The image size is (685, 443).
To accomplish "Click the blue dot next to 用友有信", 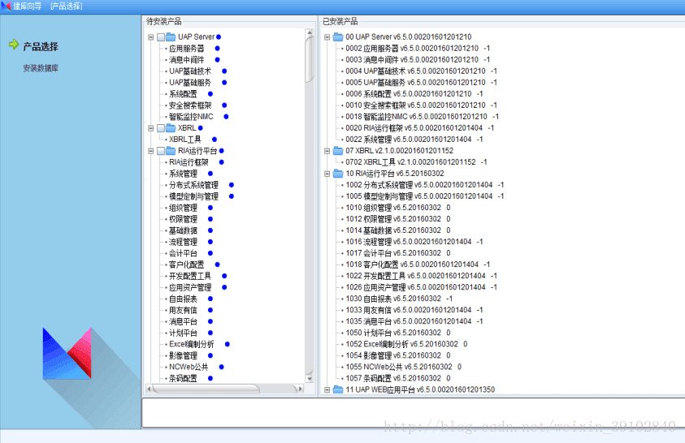I will click(x=210, y=310).
